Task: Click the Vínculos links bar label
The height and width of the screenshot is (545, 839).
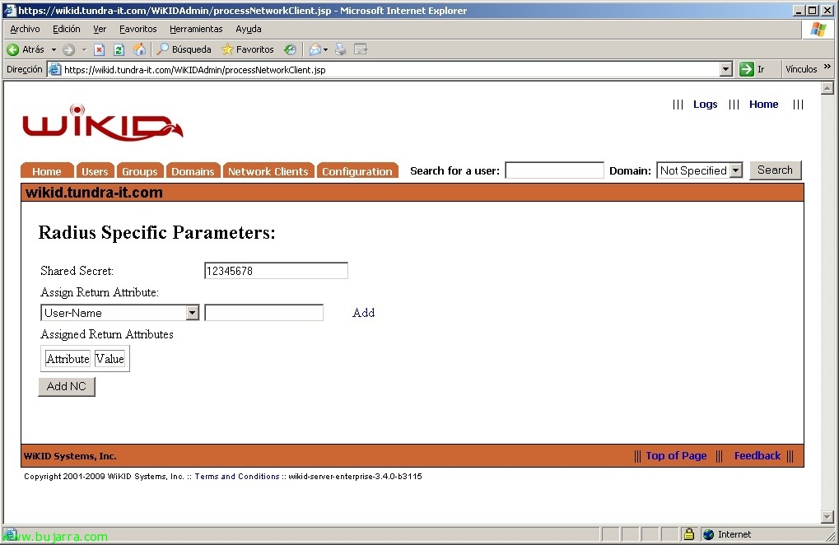Action: 801,69
